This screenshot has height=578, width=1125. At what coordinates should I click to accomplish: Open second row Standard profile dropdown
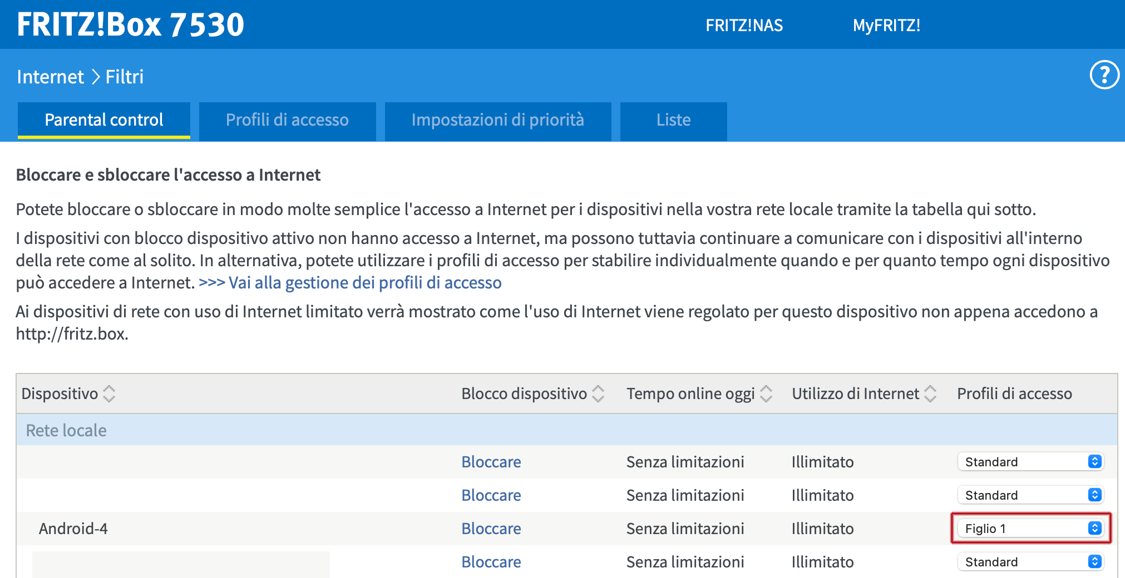[x=1030, y=495]
